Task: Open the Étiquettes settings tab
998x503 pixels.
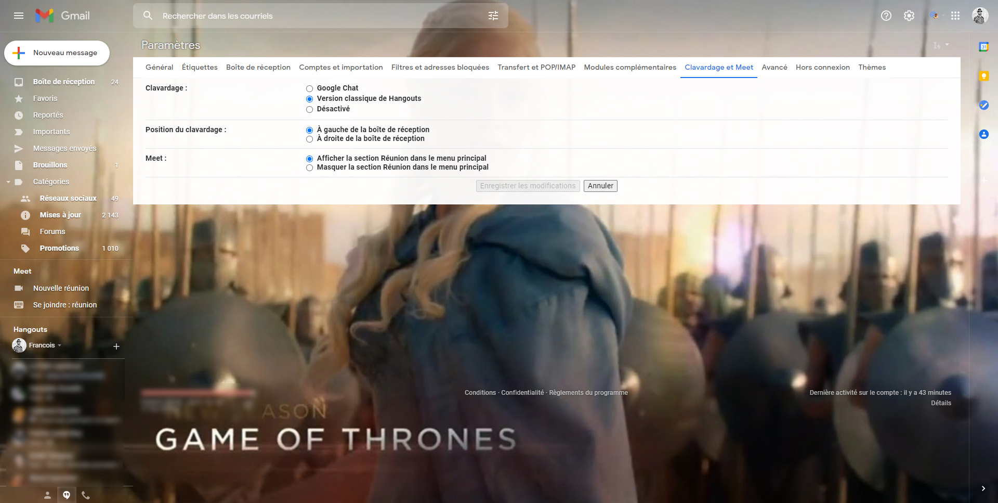Action: pyautogui.click(x=200, y=68)
